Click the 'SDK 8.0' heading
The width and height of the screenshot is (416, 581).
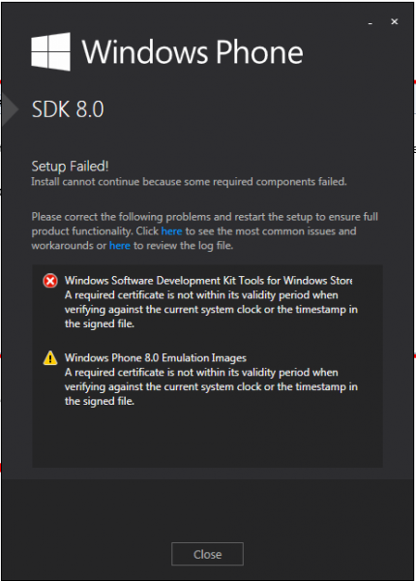tap(68, 109)
